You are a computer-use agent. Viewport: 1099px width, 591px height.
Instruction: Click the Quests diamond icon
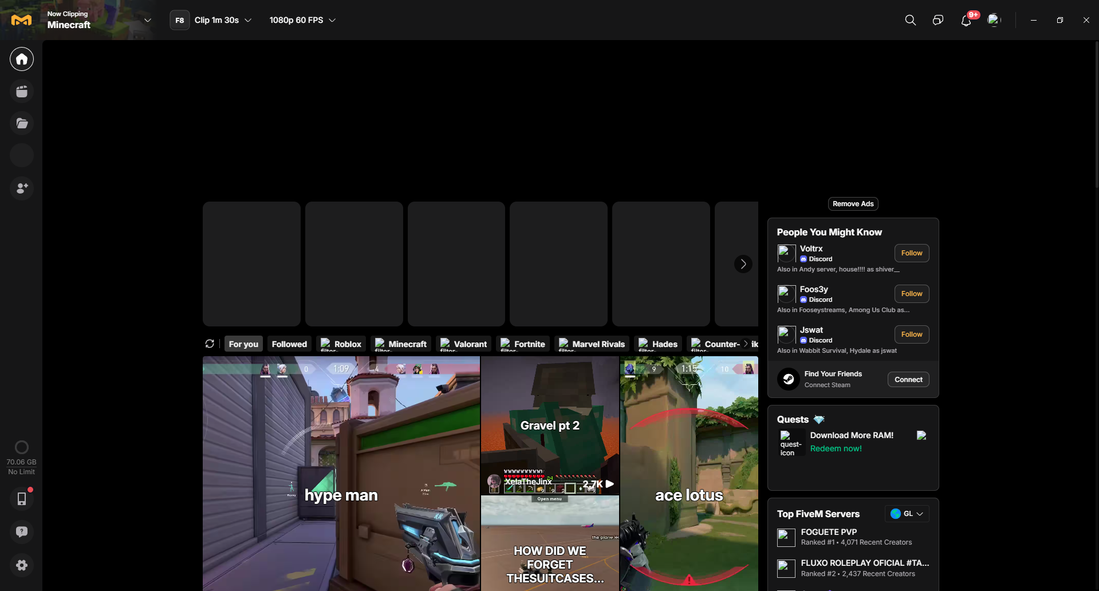click(x=819, y=420)
